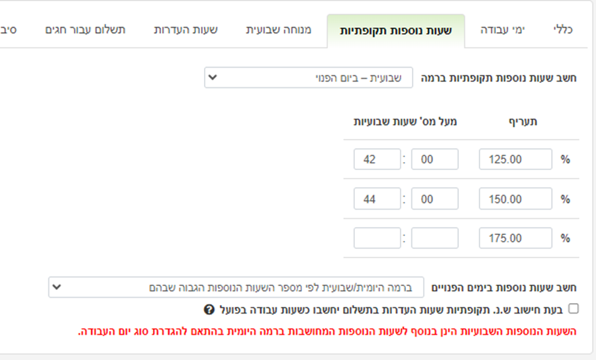Select the שעות נוספות תקופתיות tab
The image size is (596, 360).
(396, 31)
